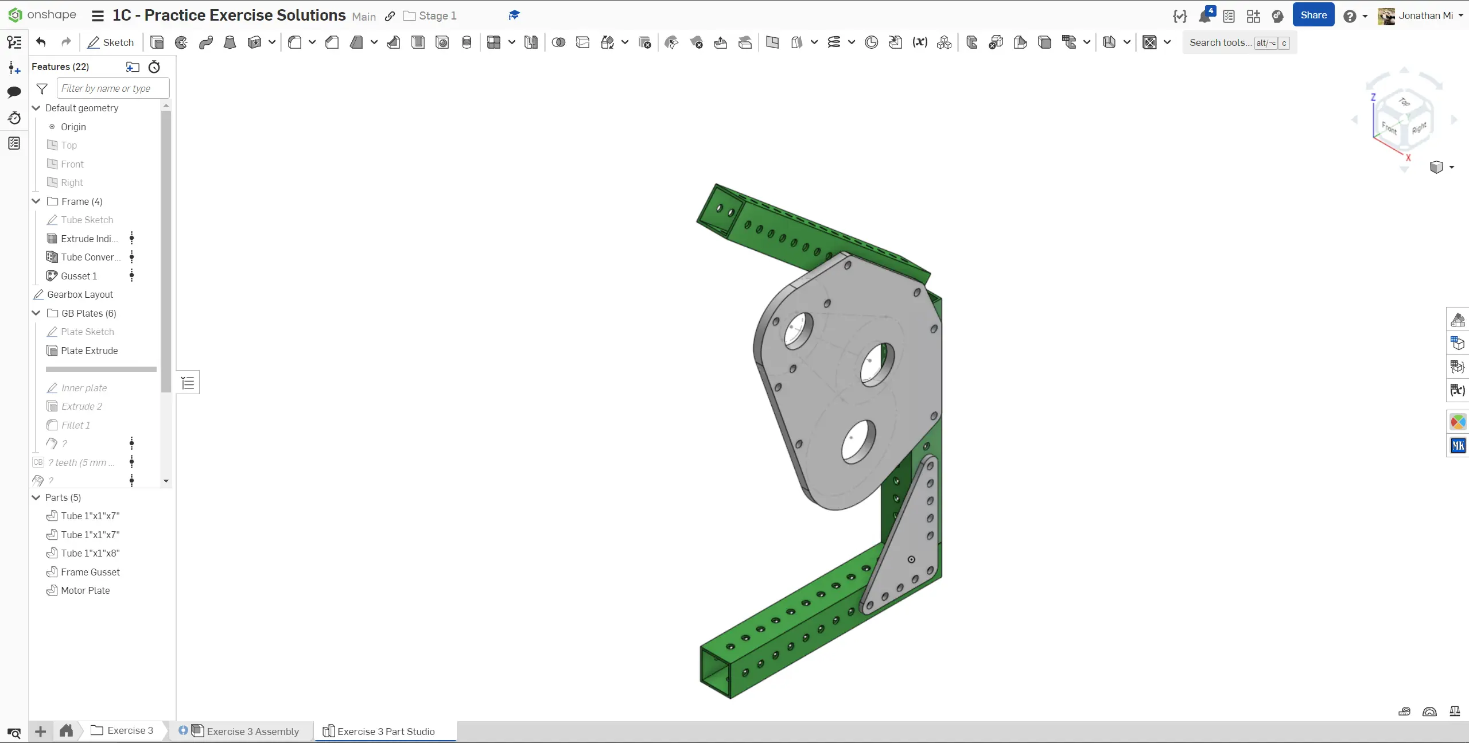Open the comments panel icon
The height and width of the screenshot is (743, 1469).
tap(14, 92)
